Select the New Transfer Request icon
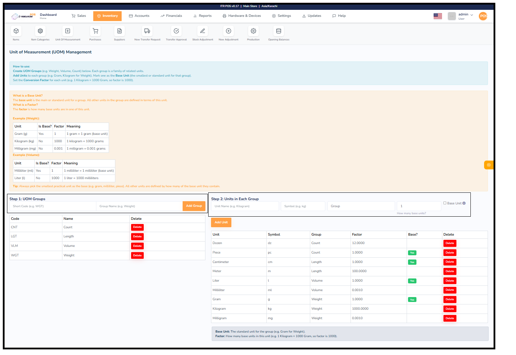 pos(147,31)
